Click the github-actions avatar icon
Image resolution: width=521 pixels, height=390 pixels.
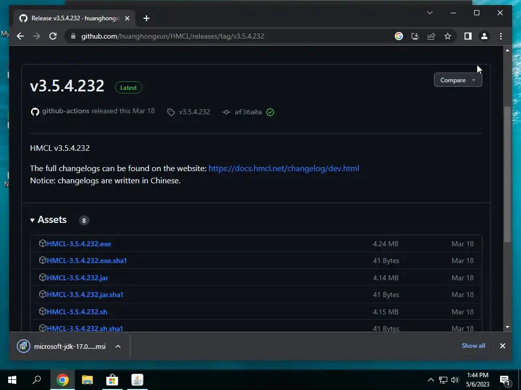35,112
